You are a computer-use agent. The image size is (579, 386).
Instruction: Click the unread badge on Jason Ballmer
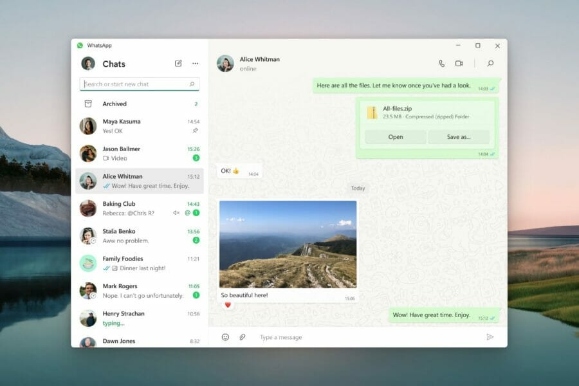click(196, 158)
